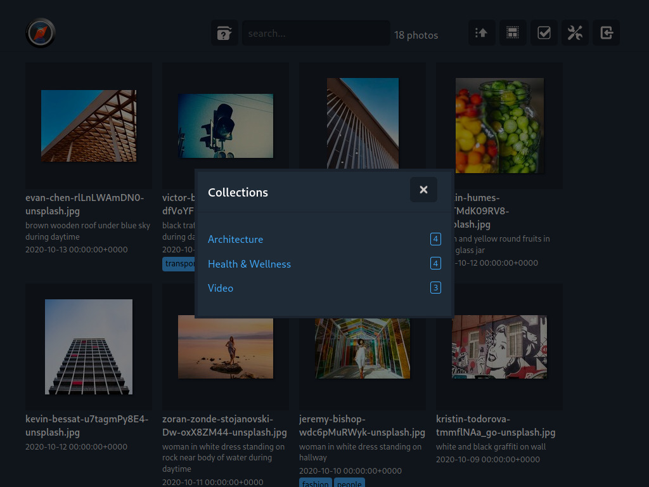Click the logout icon
This screenshot has width=649, height=487.
[x=607, y=33]
